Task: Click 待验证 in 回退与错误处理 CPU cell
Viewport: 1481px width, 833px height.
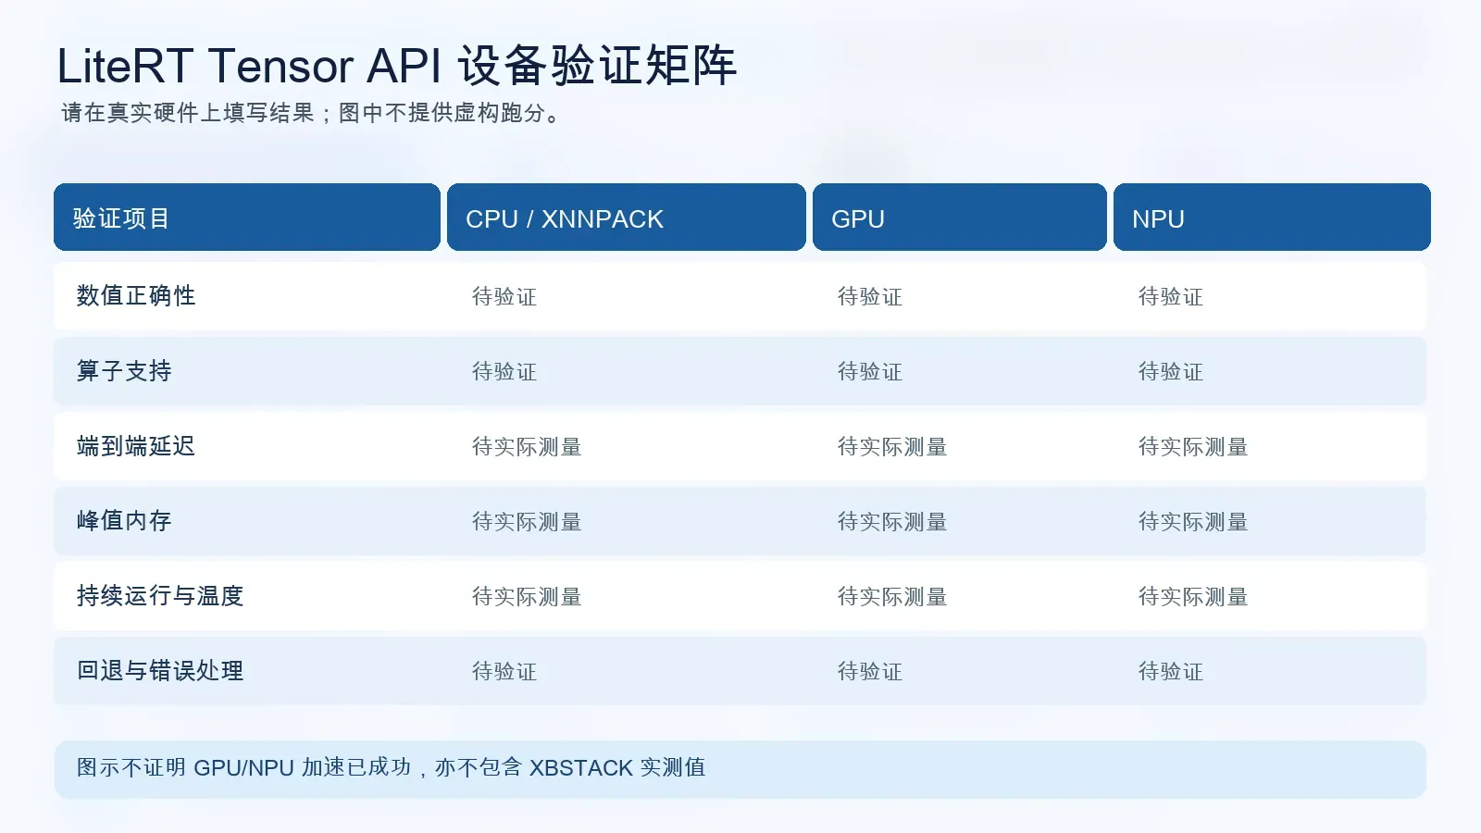Action: pyautogui.click(x=504, y=672)
